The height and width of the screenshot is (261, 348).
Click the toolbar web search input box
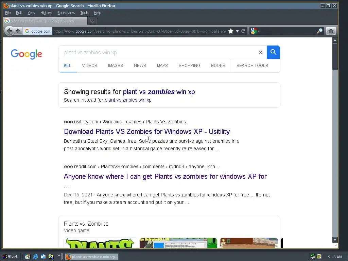(289, 31)
